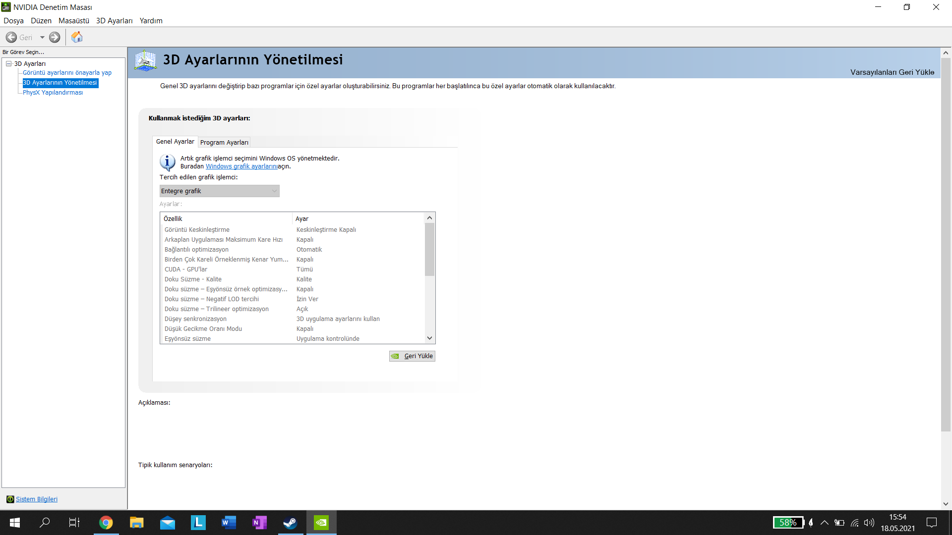952x535 pixels.
Task: Open the Entegre grafik processor dropdown
Action: click(219, 191)
